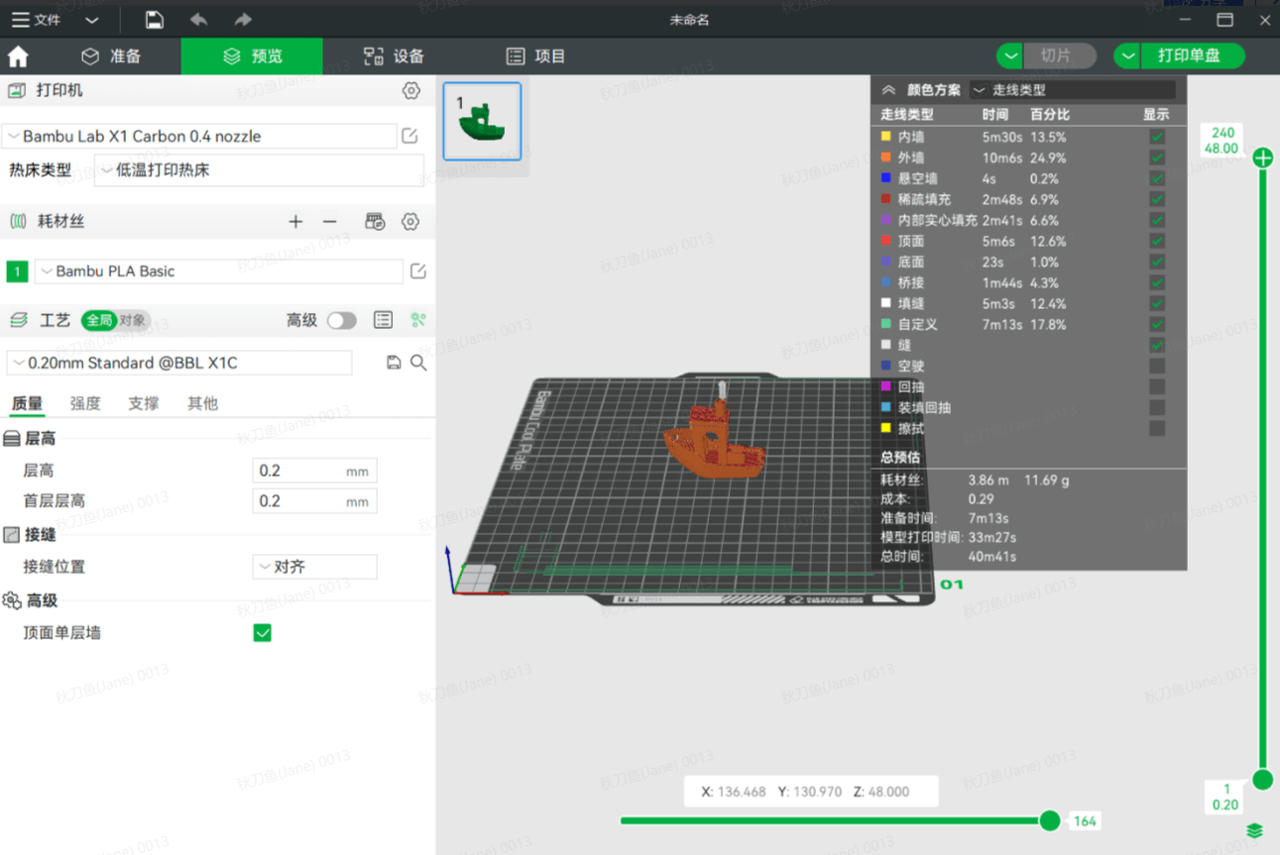Click the green object parameter table icon
Image resolution: width=1280 pixels, height=855 pixels.
tap(417, 320)
